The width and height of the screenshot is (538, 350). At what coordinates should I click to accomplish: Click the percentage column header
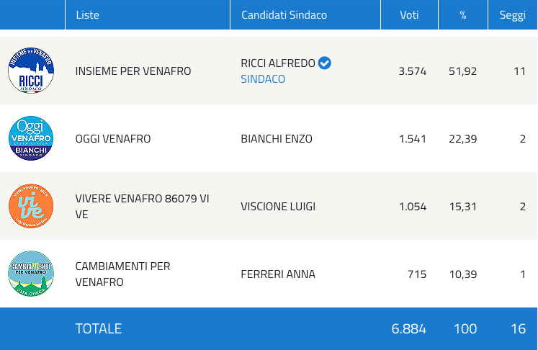click(x=463, y=15)
